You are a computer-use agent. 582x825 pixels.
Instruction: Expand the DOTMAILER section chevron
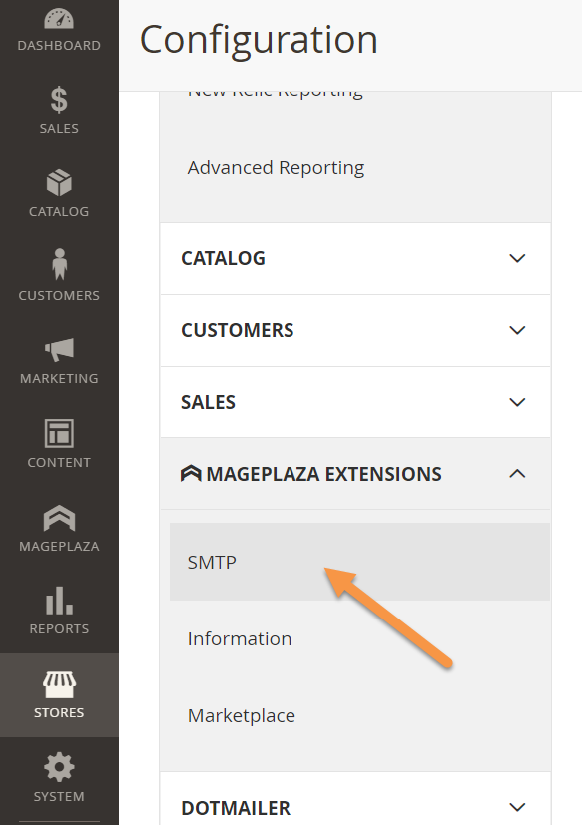point(517,808)
